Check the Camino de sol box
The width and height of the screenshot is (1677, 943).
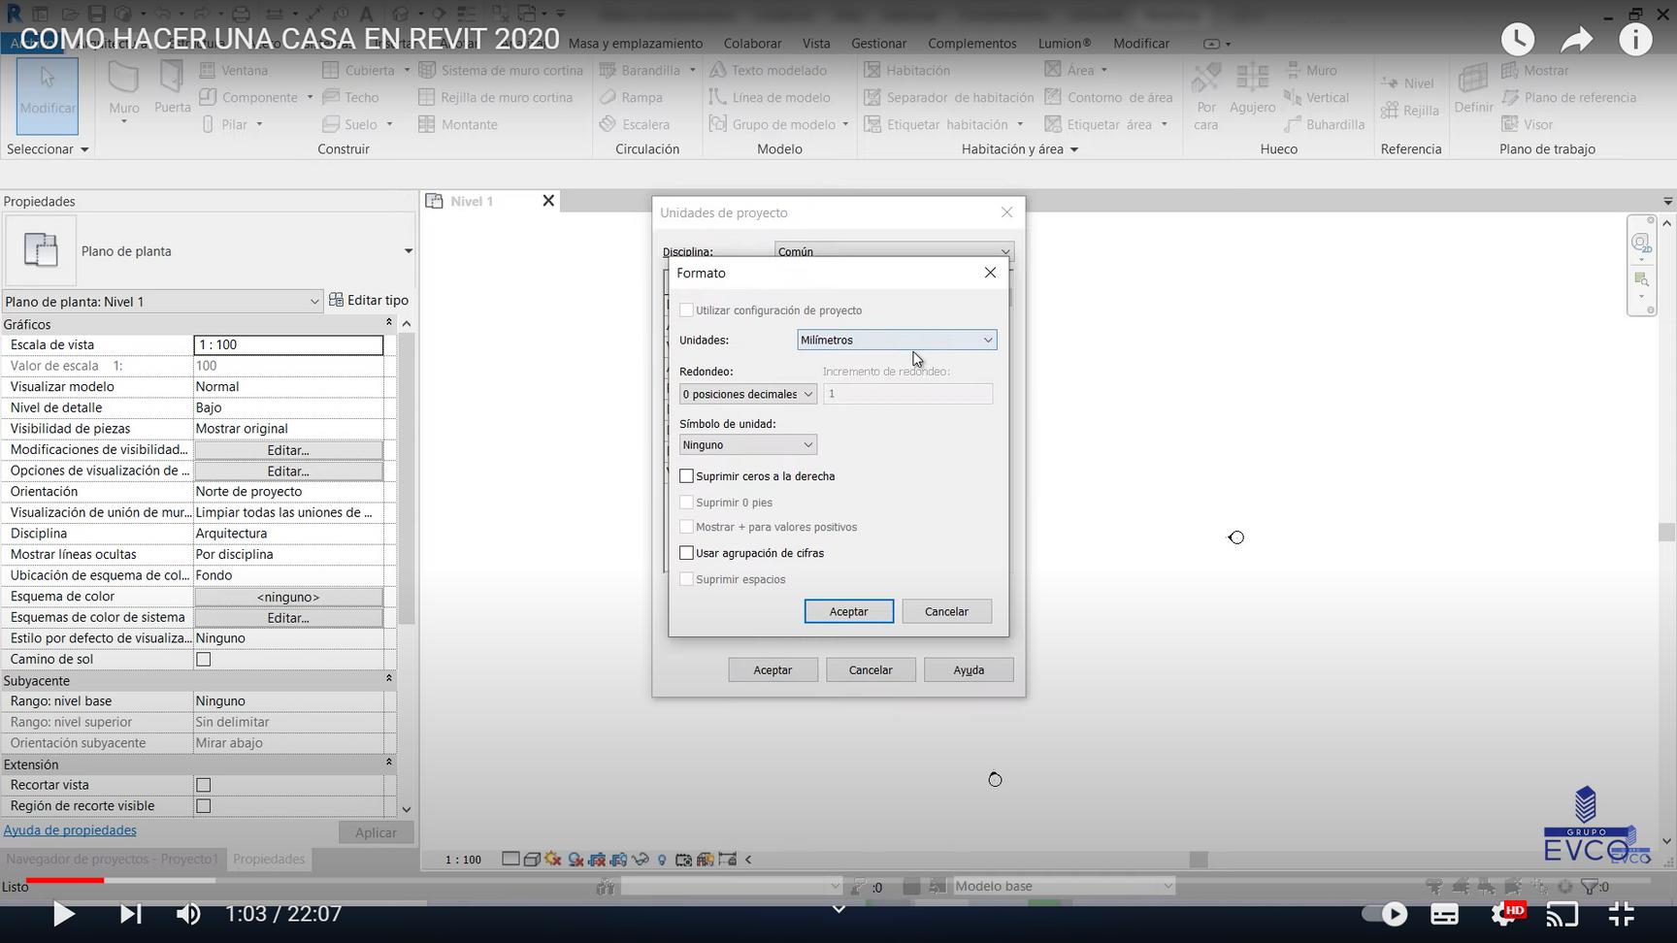[204, 660]
